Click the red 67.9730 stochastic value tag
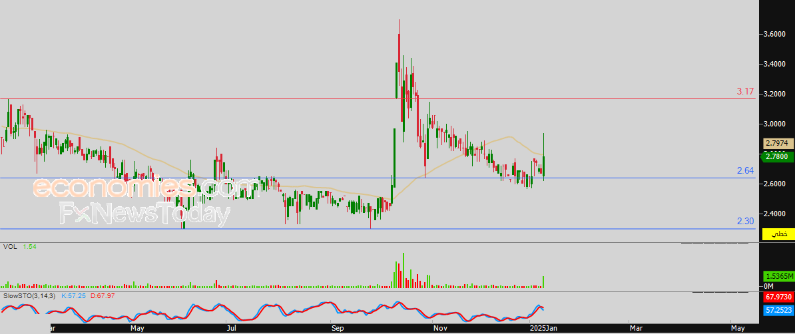Image resolution: width=795 pixels, height=334 pixels. coord(779,297)
